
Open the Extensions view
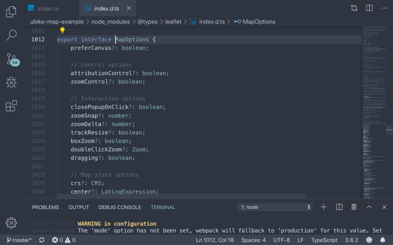[x=12, y=106]
